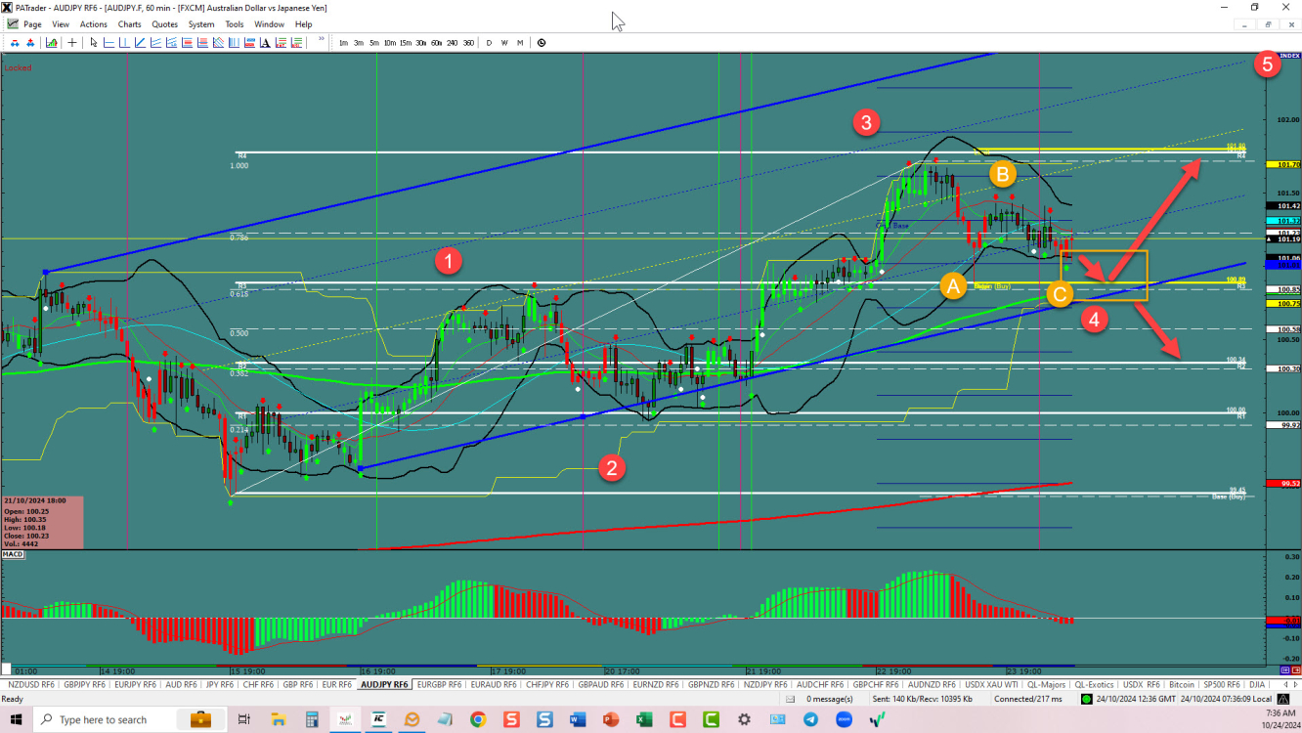Switch to the 10m timeframe

pos(390,43)
